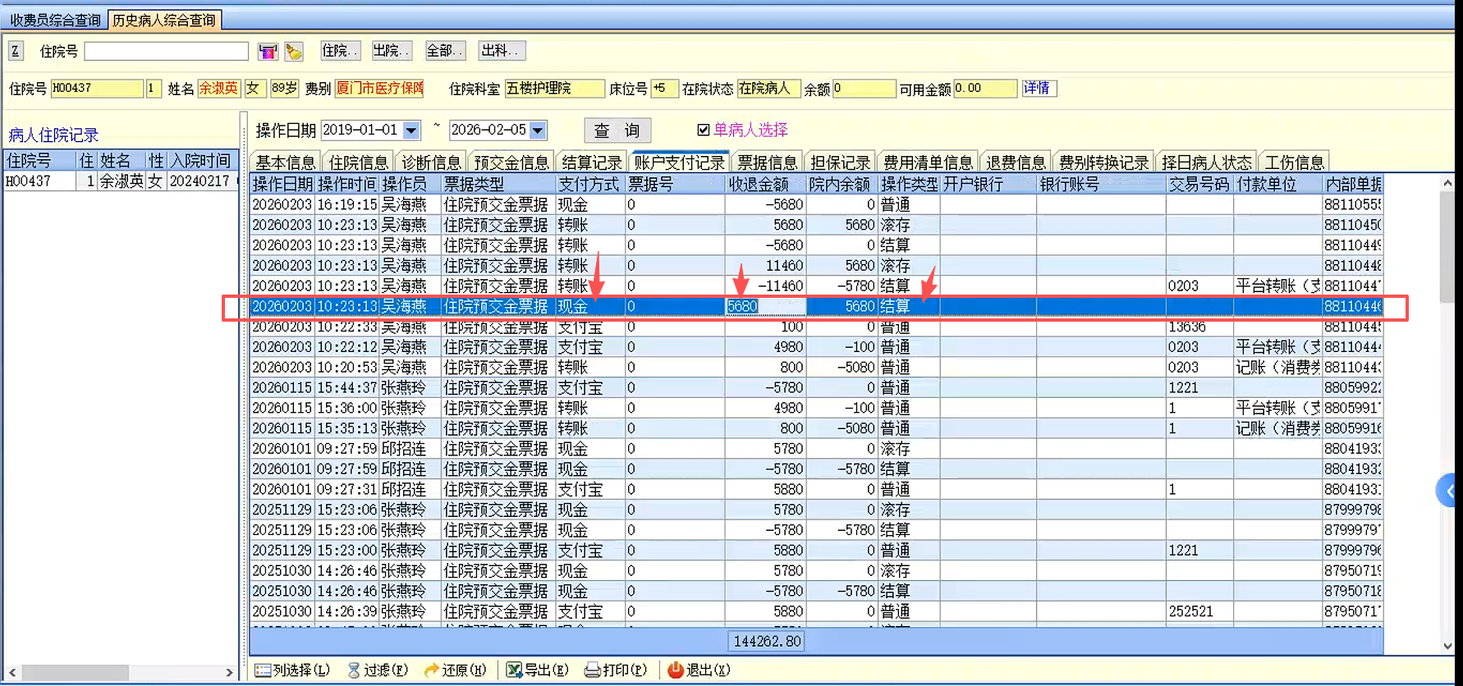
Task: Open the 费用清单信息 tab
Action: pos(928,162)
